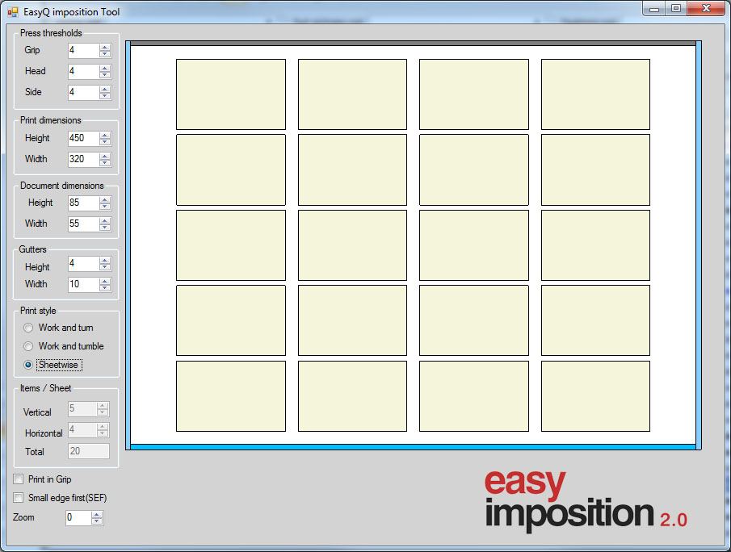Decrease Print dimensions Height
The height and width of the screenshot is (552, 731).
click(105, 142)
